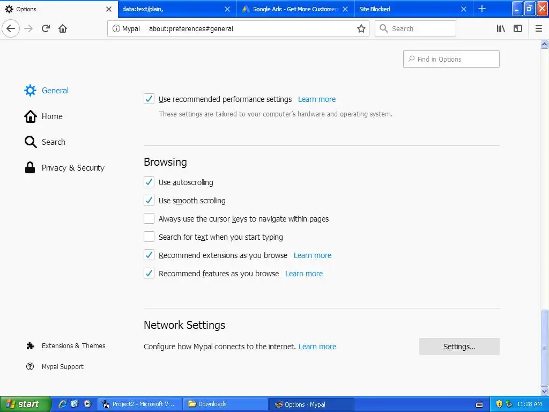Open Network Settings dialog button

(459, 347)
